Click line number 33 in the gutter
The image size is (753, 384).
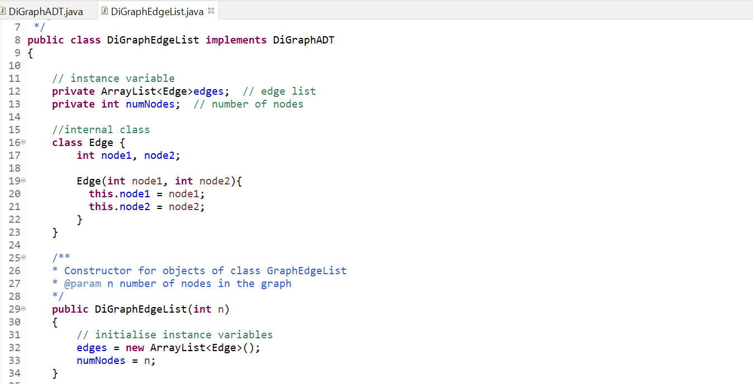tap(15, 360)
